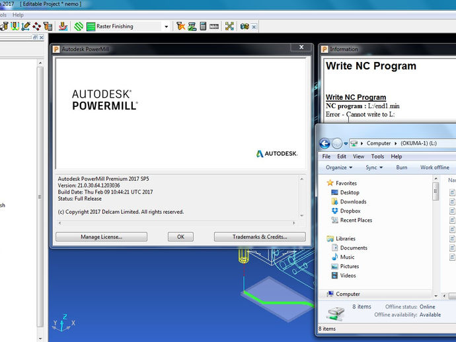This screenshot has height=342, width=456.
Task: Click OK in the PowerMill about dialog
Action: point(180,237)
